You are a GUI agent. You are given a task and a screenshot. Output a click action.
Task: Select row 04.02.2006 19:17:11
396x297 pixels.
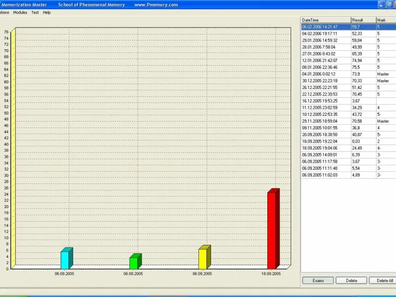pos(348,34)
